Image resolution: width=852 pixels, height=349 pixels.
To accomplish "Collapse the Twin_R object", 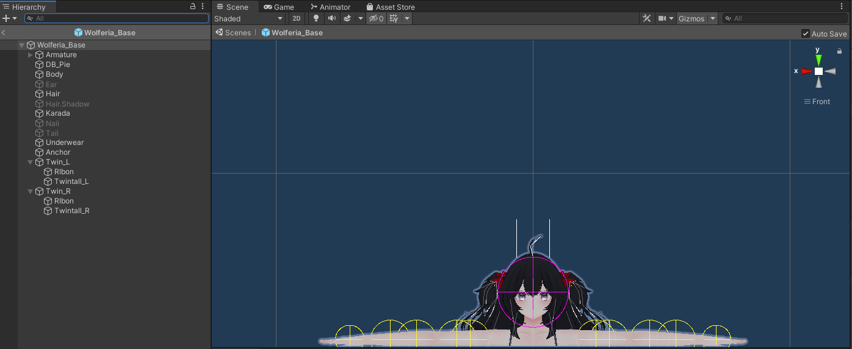I will click(x=31, y=191).
